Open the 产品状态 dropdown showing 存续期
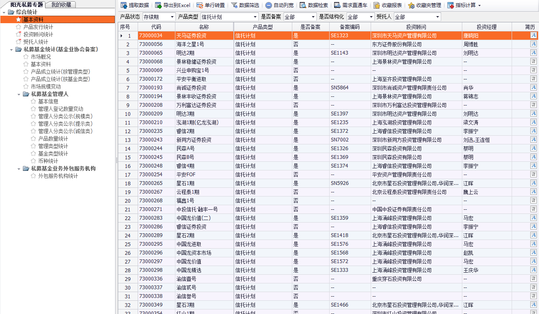The image size is (539, 314). click(x=160, y=17)
